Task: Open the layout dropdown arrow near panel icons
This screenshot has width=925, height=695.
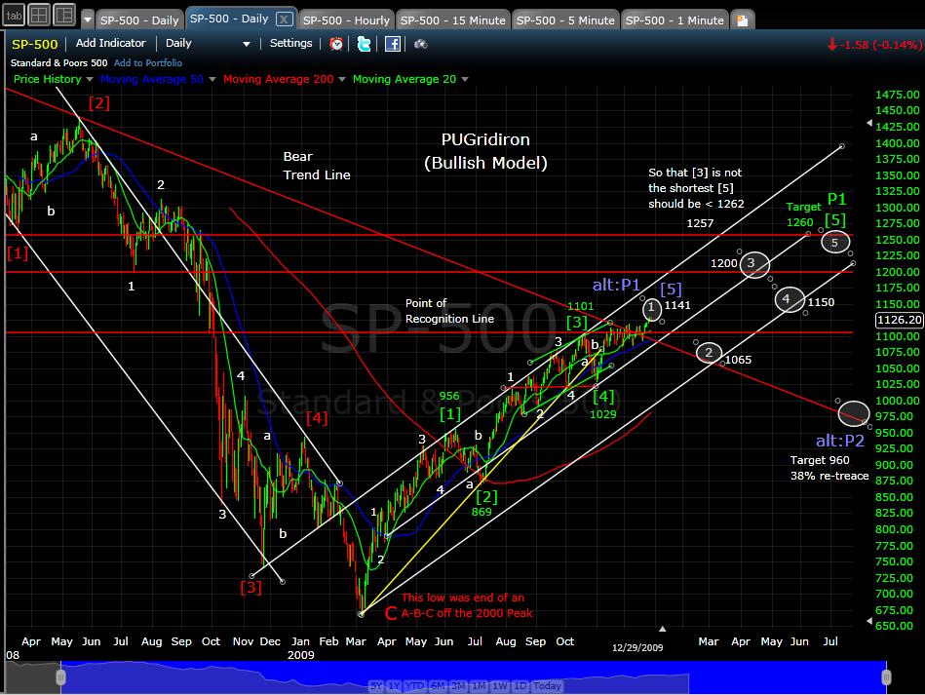Action: [x=88, y=18]
